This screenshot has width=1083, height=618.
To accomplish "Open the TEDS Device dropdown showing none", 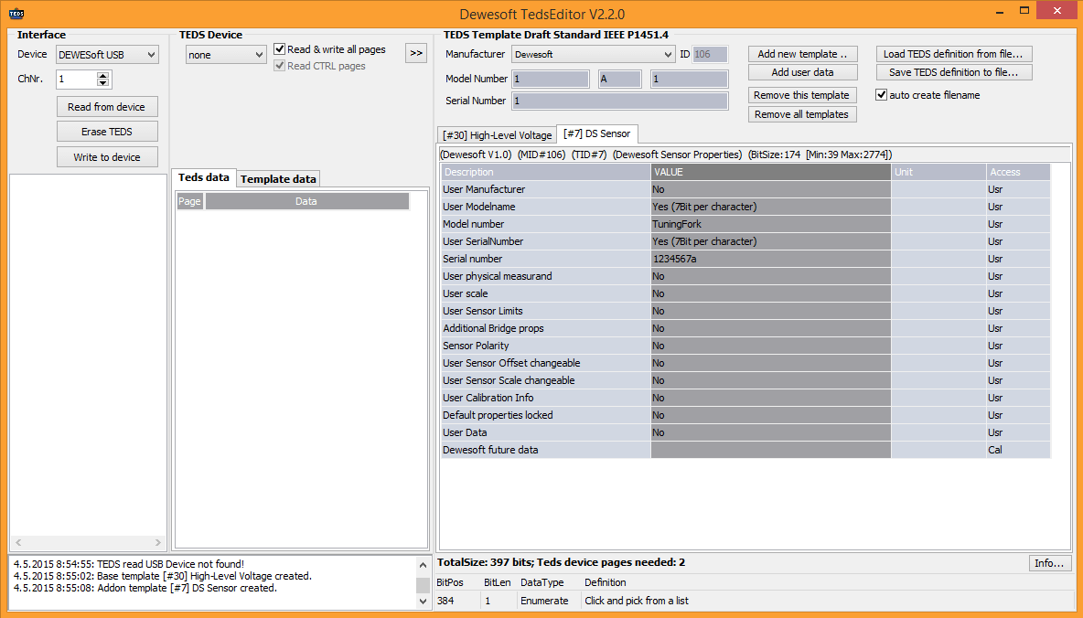I will click(226, 55).
